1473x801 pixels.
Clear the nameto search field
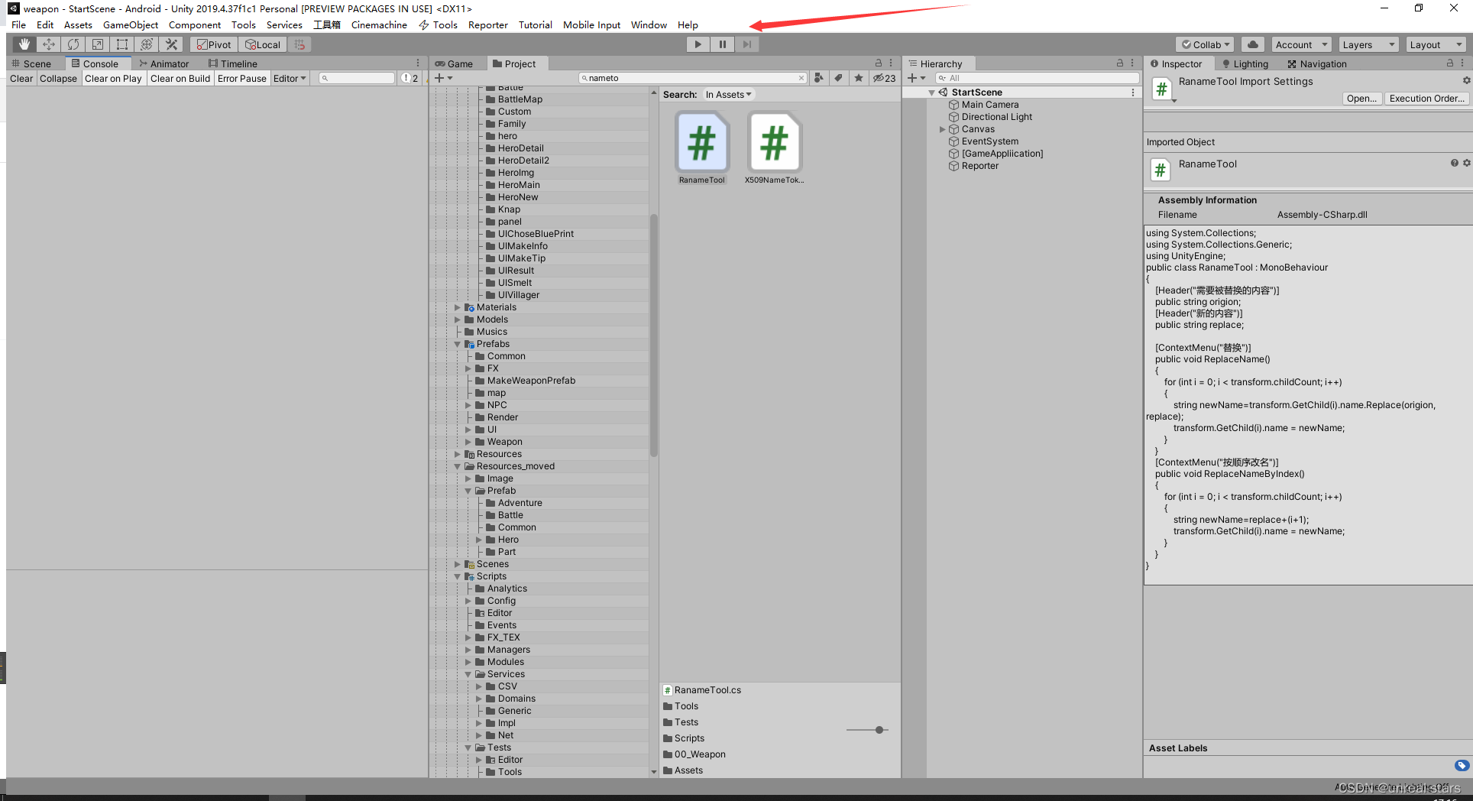click(x=801, y=78)
